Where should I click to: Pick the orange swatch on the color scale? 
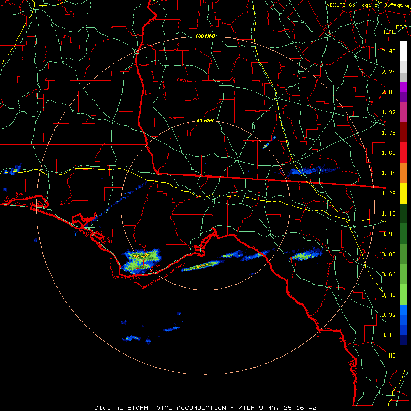tap(403, 173)
